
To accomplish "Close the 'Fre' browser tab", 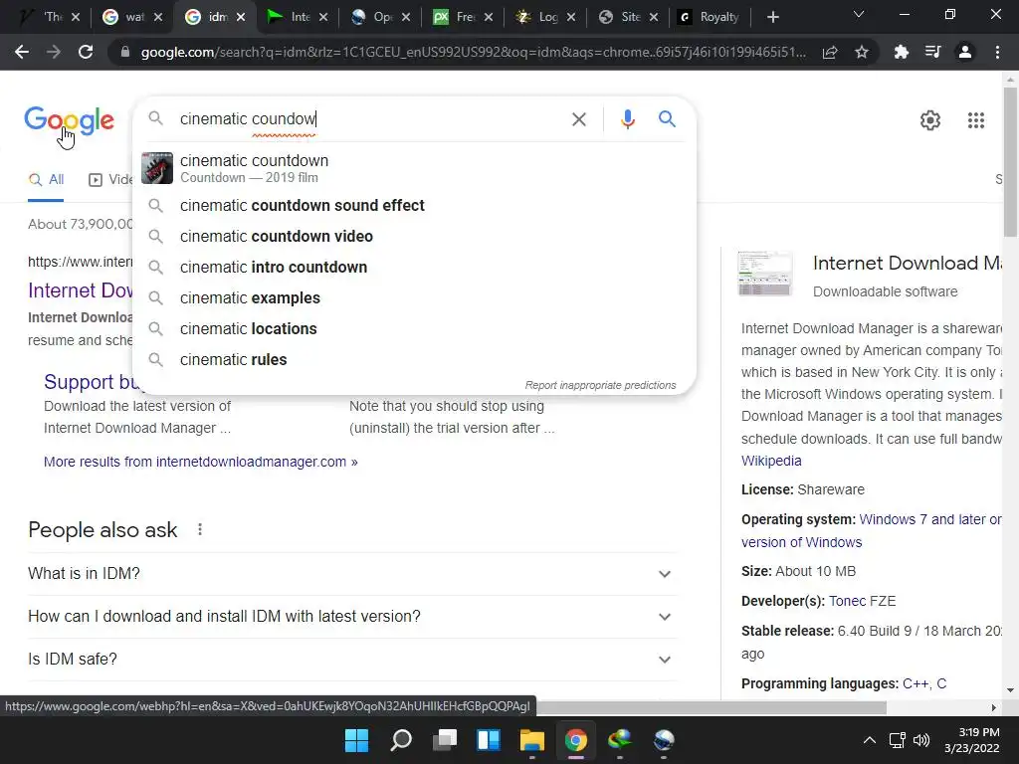I will coord(488,18).
